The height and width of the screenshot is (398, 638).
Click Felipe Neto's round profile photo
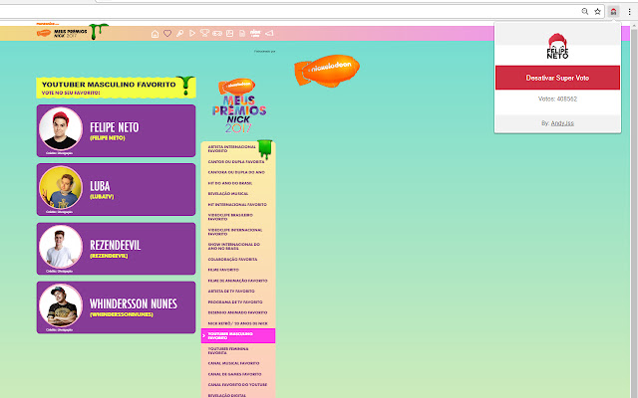[x=61, y=128]
